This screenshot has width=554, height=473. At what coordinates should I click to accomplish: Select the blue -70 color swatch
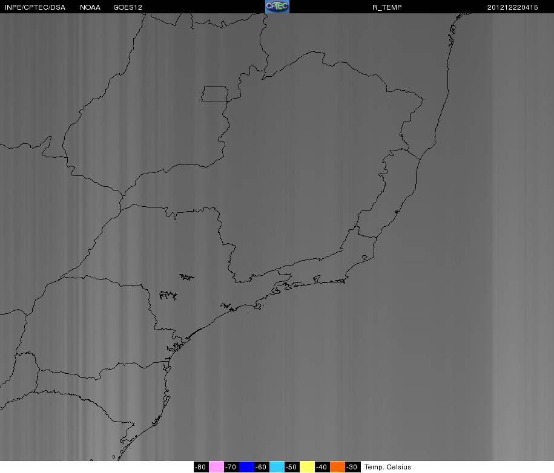pos(246,466)
